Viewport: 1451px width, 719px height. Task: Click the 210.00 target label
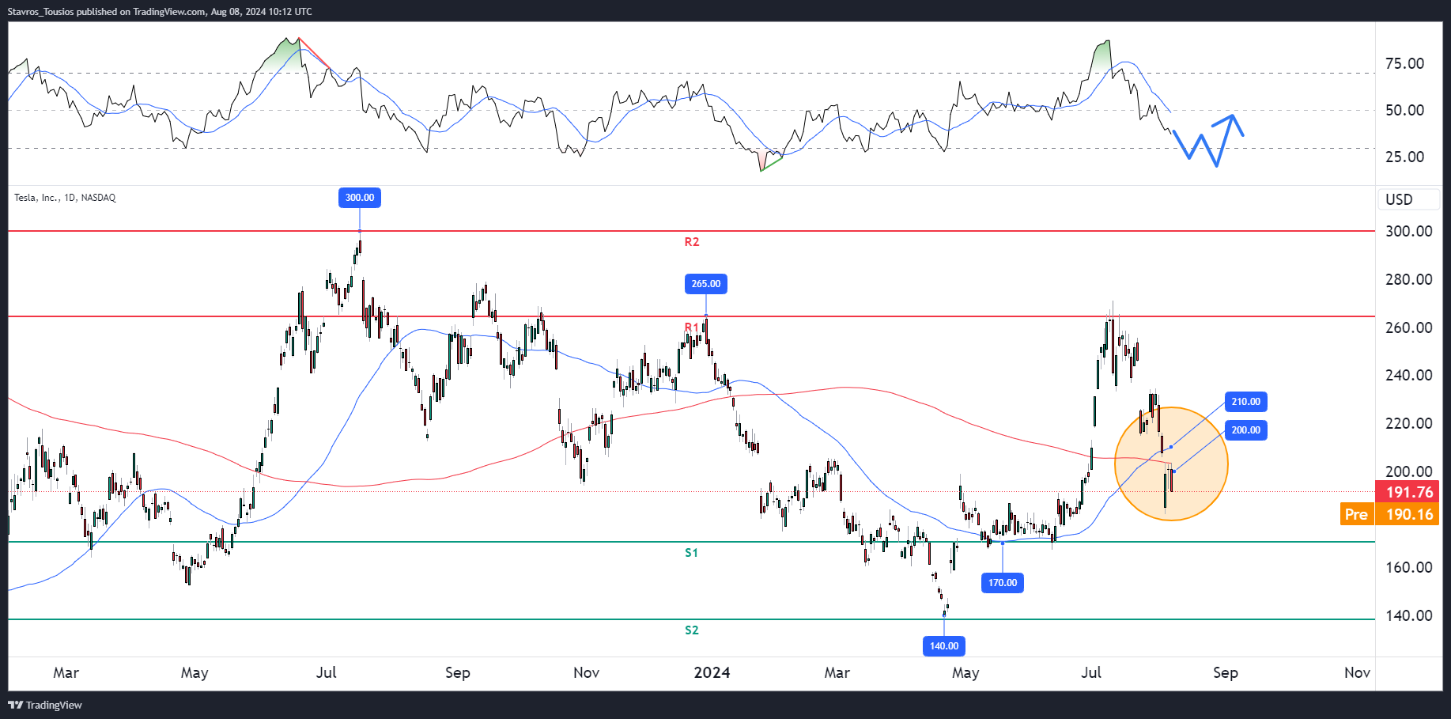(1245, 402)
